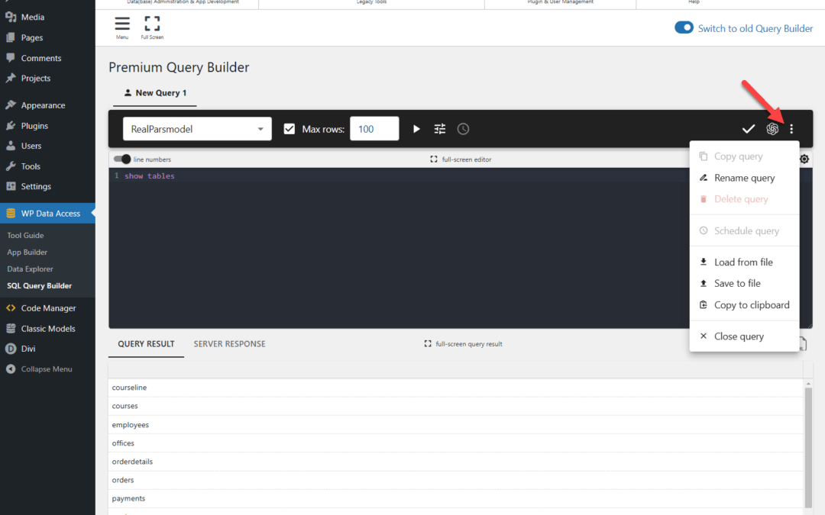Open WP Data Access in the sidebar
Screen dimensions: 825x515
[47, 214]
